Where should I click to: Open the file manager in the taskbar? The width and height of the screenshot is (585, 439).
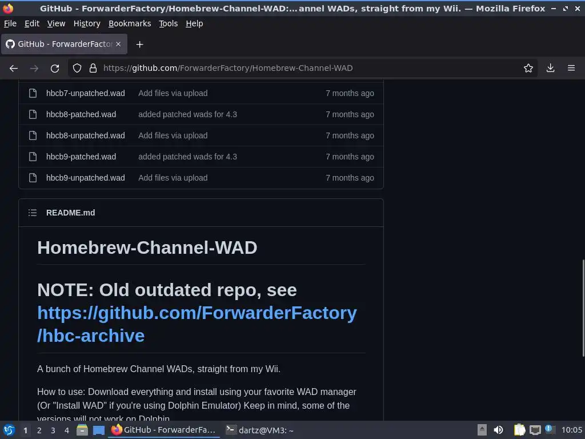click(82, 430)
